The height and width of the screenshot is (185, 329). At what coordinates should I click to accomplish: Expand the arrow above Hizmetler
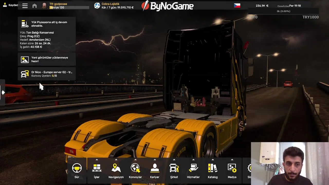193,160
